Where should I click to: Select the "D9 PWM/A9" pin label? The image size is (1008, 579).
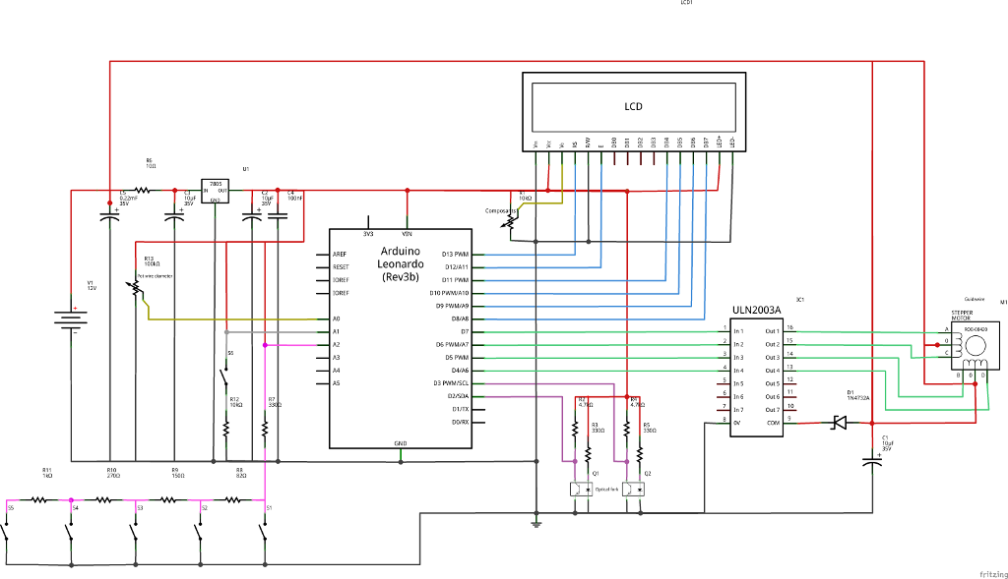tap(453, 306)
